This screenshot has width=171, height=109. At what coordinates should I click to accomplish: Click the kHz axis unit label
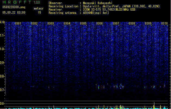pos(2,22)
